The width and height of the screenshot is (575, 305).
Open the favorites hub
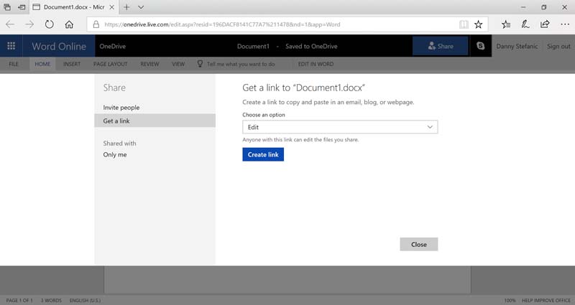coord(506,24)
